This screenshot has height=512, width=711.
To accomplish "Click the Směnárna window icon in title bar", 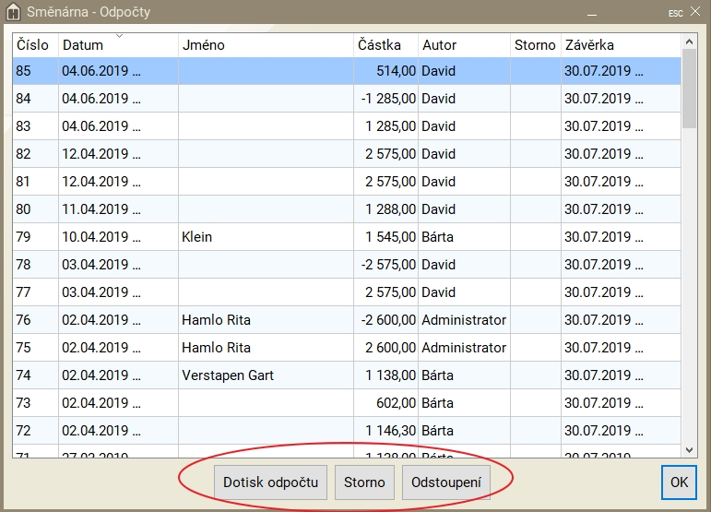I will pyautogui.click(x=13, y=13).
